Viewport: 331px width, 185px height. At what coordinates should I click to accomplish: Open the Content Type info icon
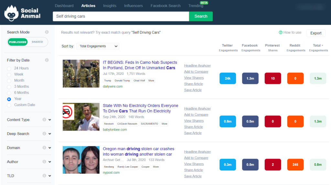(44, 120)
